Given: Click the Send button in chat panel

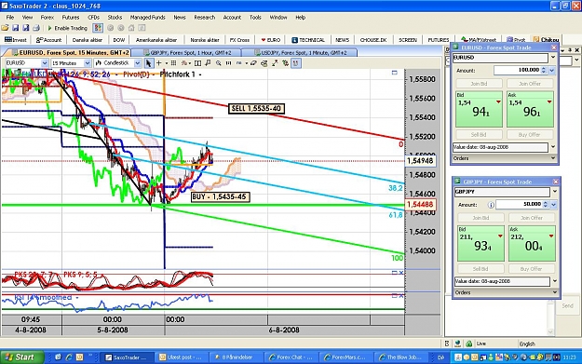Looking at the screenshot, I should pos(567,305).
